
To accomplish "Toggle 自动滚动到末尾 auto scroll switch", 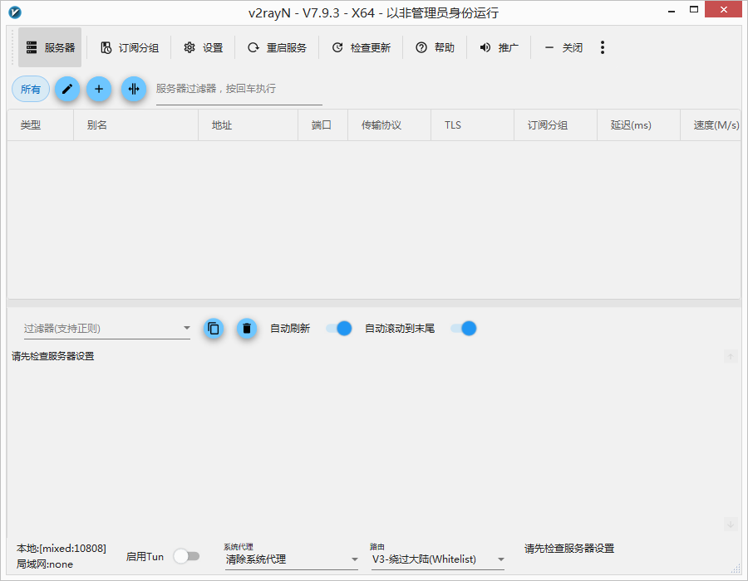I will pyautogui.click(x=464, y=329).
